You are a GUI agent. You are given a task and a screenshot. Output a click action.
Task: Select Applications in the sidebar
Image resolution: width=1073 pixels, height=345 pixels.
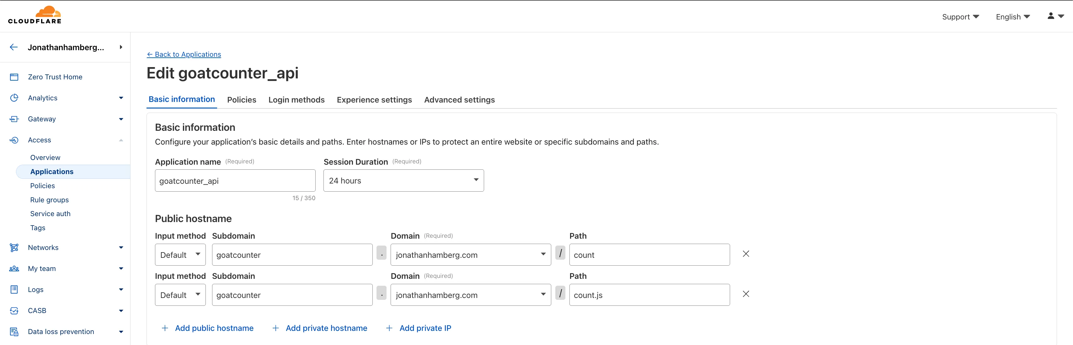73,172
